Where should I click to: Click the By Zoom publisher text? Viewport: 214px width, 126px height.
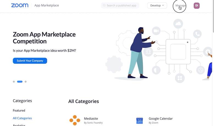click(153, 123)
